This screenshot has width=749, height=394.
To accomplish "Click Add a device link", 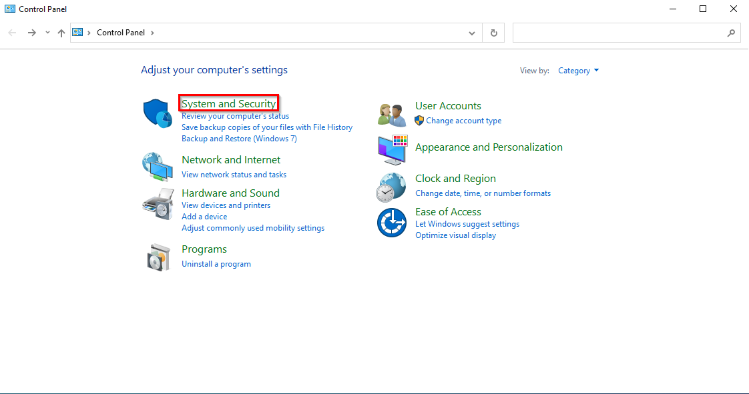I will point(204,217).
